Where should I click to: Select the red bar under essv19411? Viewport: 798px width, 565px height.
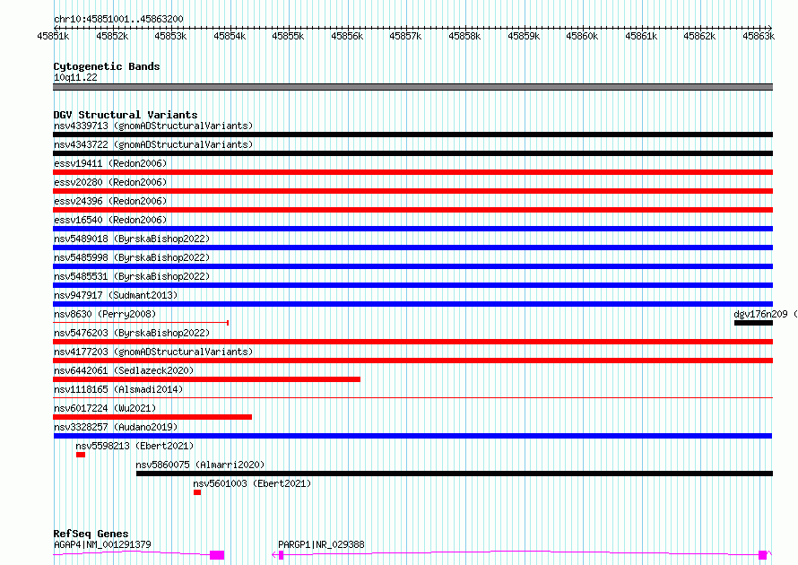click(x=412, y=172)
